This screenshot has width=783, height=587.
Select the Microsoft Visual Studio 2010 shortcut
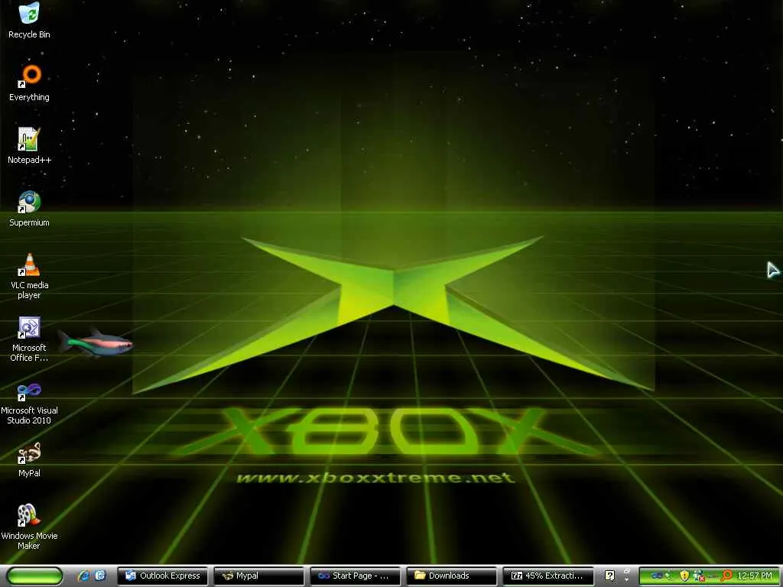(29, 402)
